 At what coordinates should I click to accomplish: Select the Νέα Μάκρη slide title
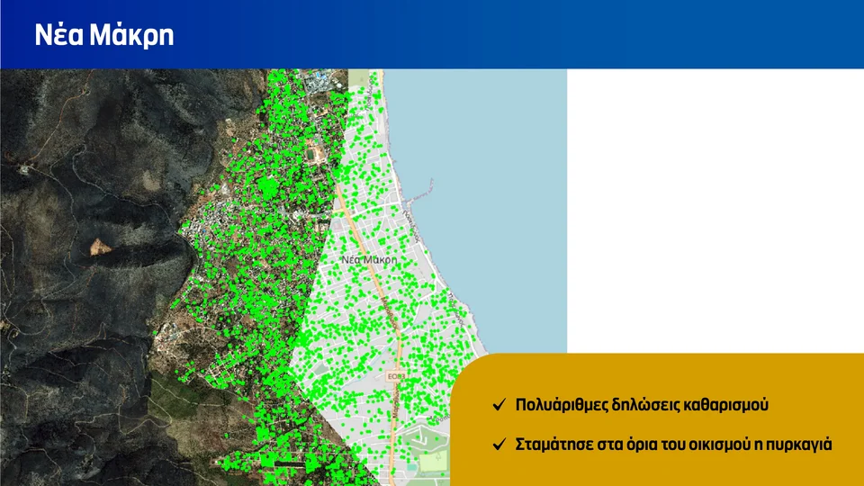point(104,35)
